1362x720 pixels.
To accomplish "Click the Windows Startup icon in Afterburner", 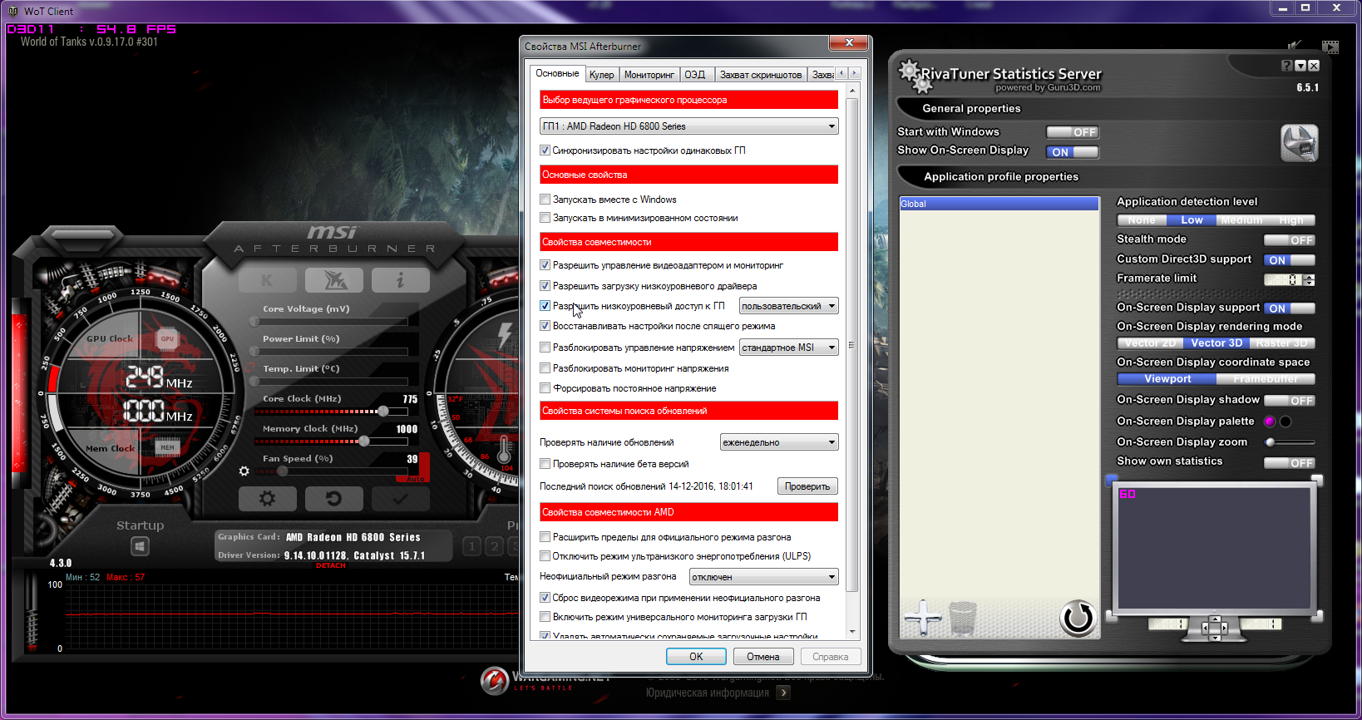I will (140, 546).
